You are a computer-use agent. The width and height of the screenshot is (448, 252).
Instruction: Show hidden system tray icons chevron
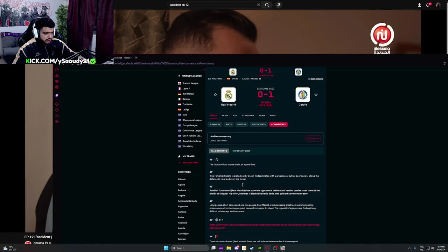409,248
